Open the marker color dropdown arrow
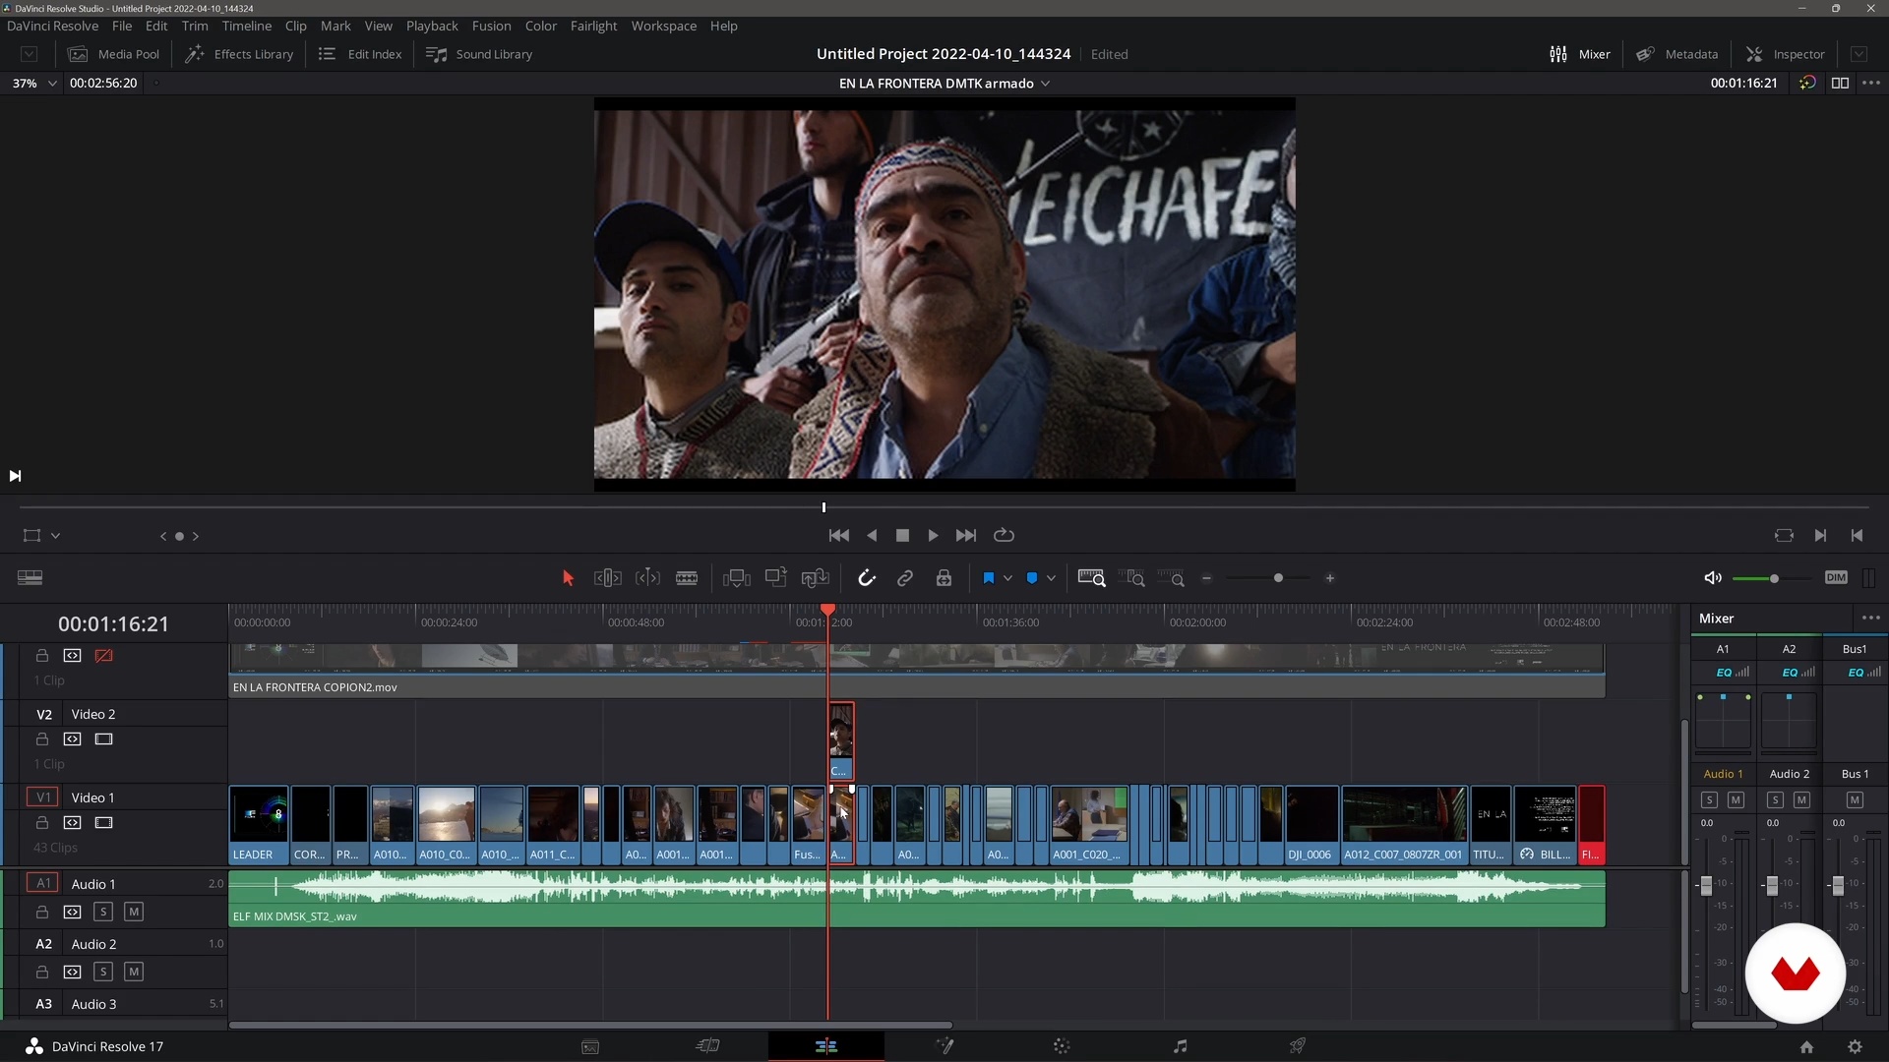 1051,578
